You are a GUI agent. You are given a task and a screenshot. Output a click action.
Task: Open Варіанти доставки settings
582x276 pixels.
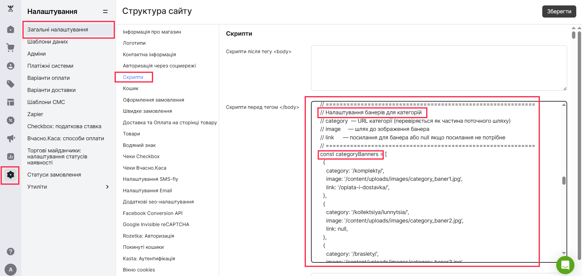point(52,90)
